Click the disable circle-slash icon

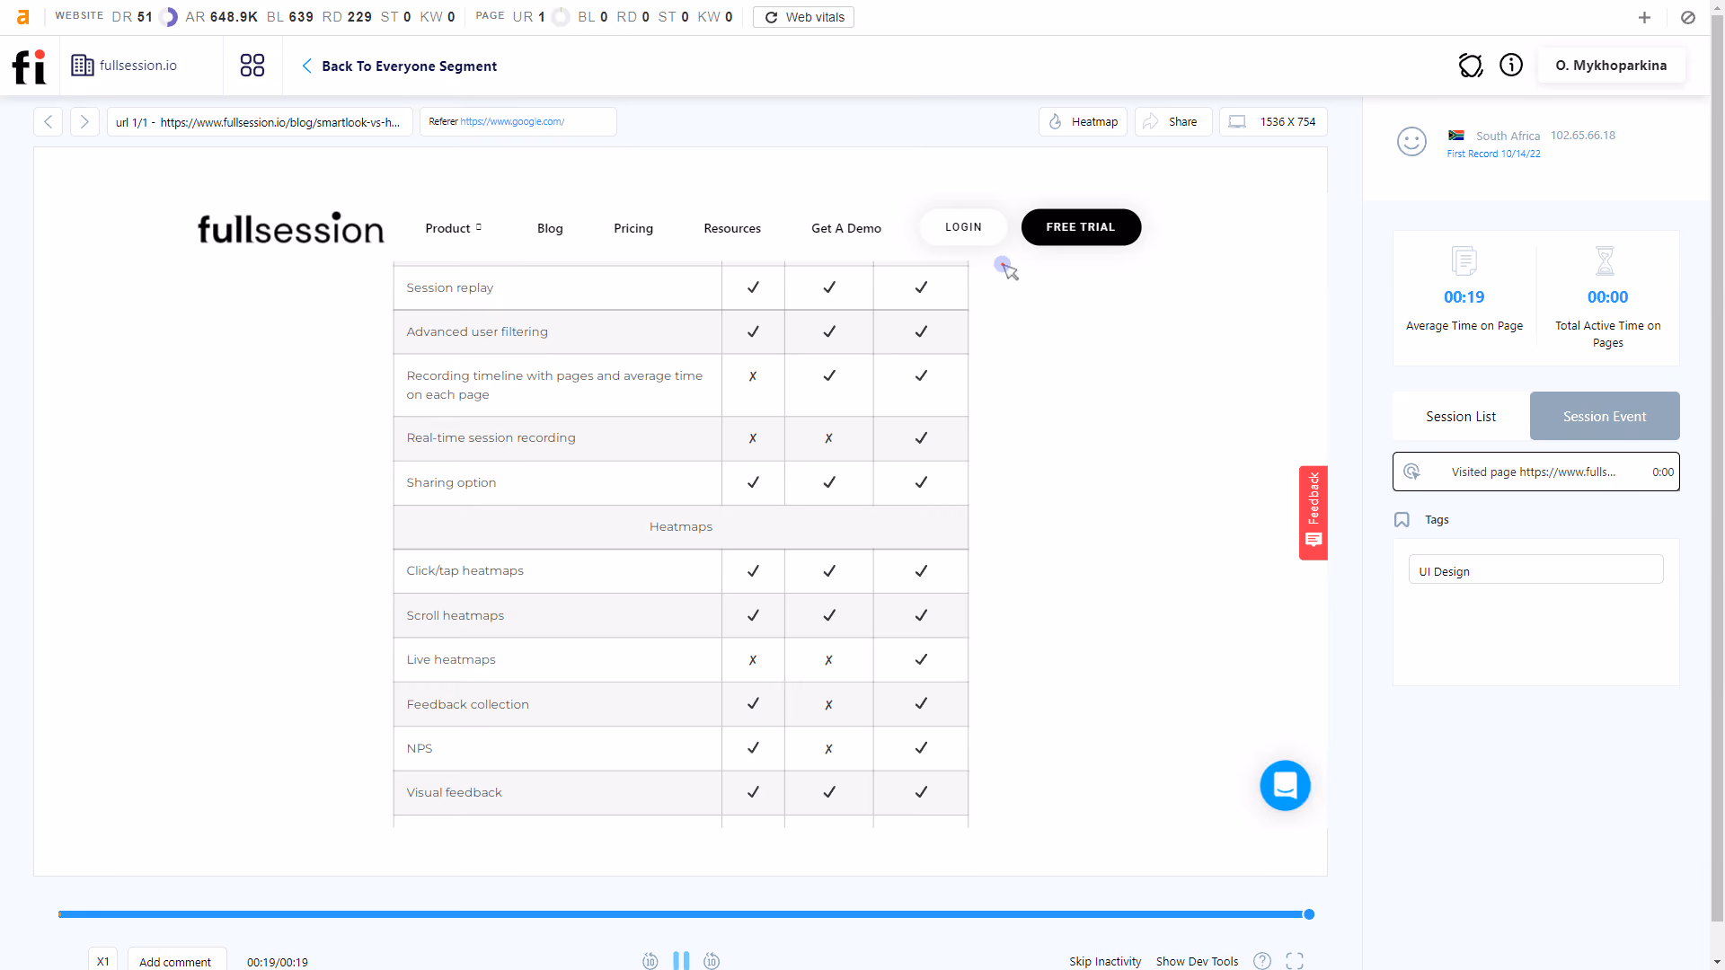pyautogui.click(x=1688, y=17)
